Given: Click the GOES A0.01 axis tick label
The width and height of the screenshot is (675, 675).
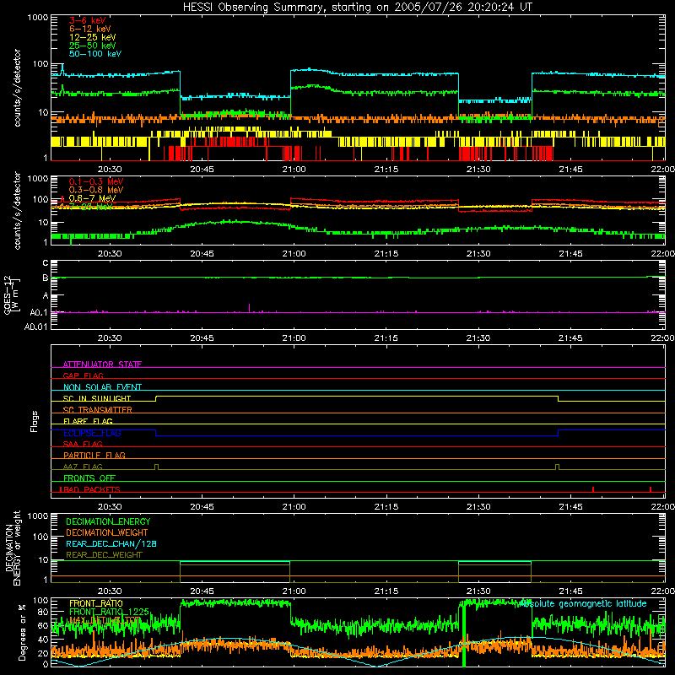Looking at the screenshot, I should tap(35, 327).
